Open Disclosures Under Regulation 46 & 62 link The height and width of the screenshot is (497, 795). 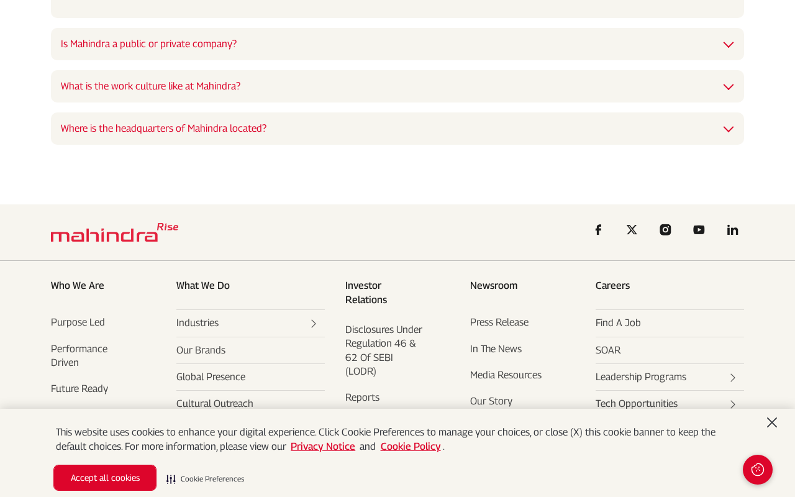point(384,350)
